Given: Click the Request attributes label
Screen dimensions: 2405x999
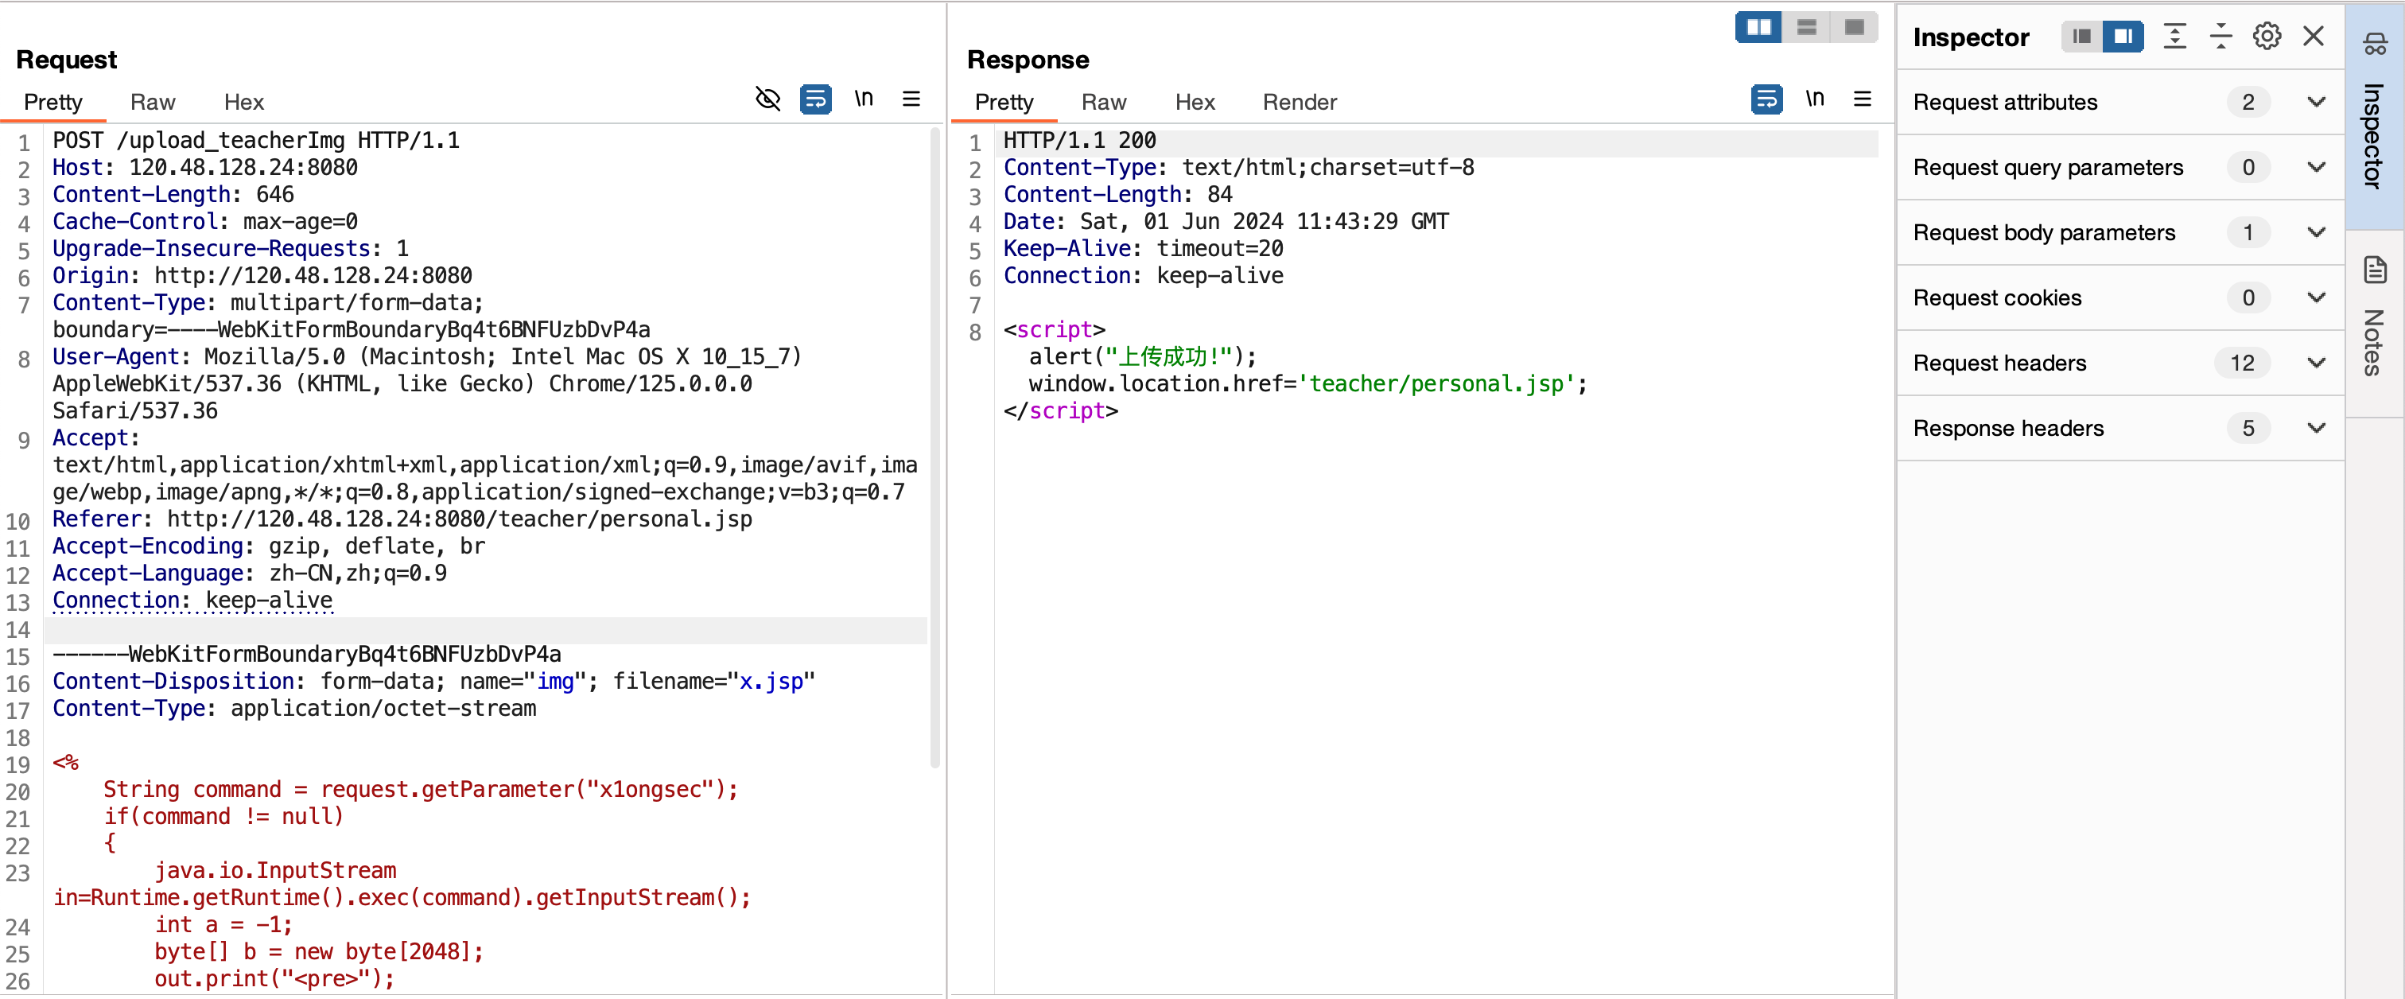Looking at the screenshot, I should pos(2004,102).
